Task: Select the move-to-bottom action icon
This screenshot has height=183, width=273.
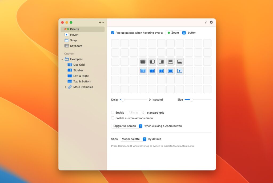Action: click(179, 61)
